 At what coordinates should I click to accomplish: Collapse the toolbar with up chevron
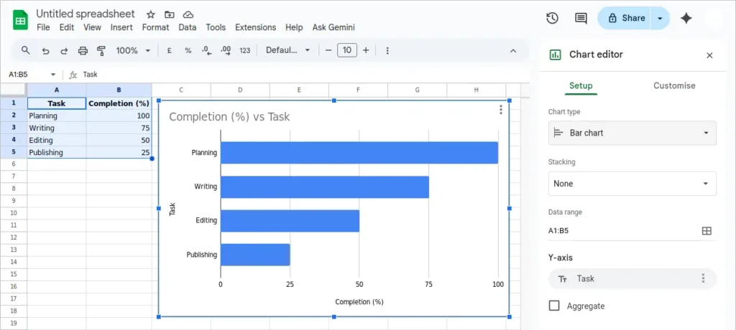coord(513,51)
